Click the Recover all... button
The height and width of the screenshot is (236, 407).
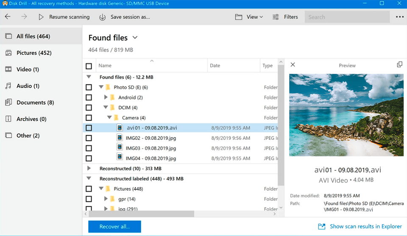(114, 226)
